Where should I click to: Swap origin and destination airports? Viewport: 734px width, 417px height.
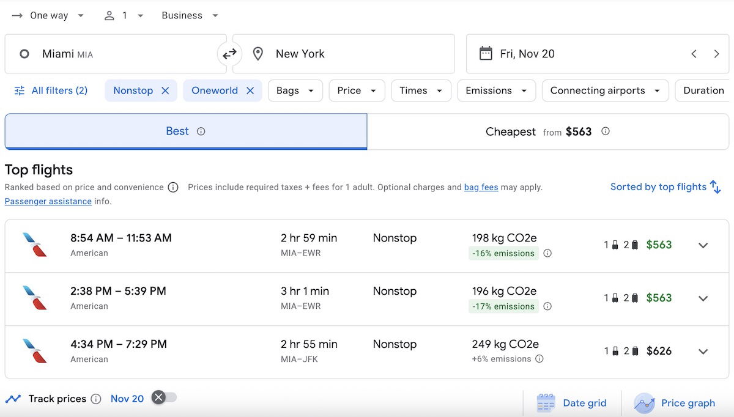(x=229, y=54)
